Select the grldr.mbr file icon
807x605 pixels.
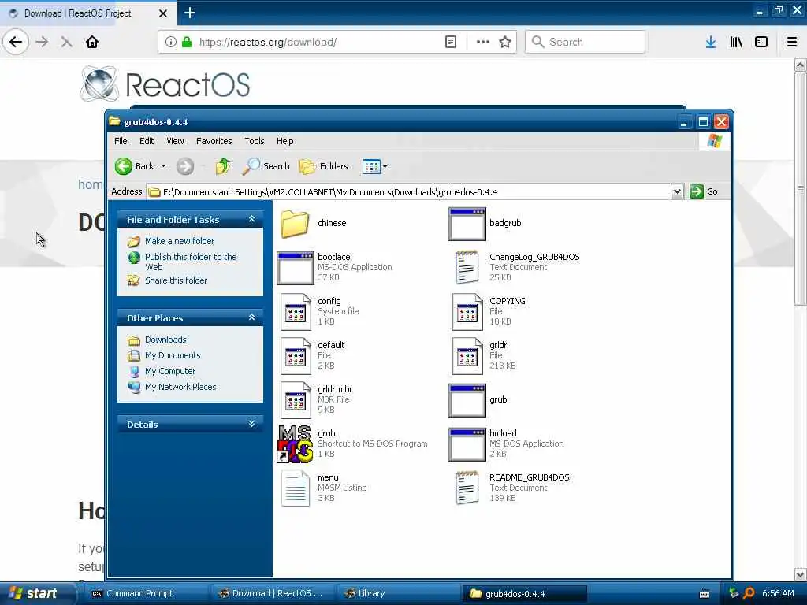point(296,400)
